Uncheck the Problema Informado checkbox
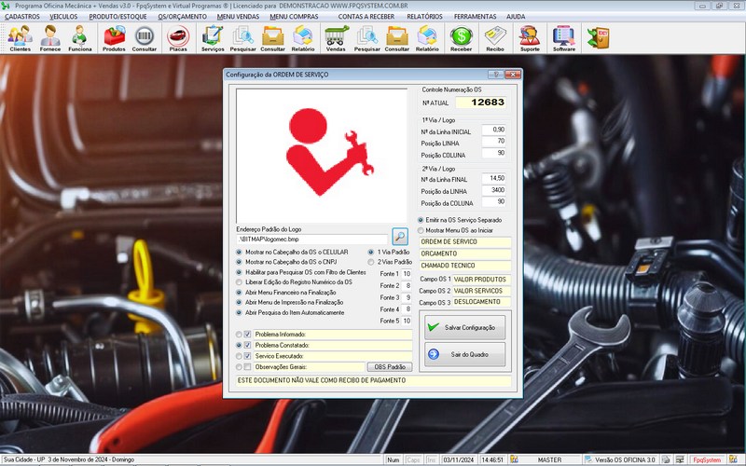The height and width of the screenshot is (466, 746). click(248, 334)
